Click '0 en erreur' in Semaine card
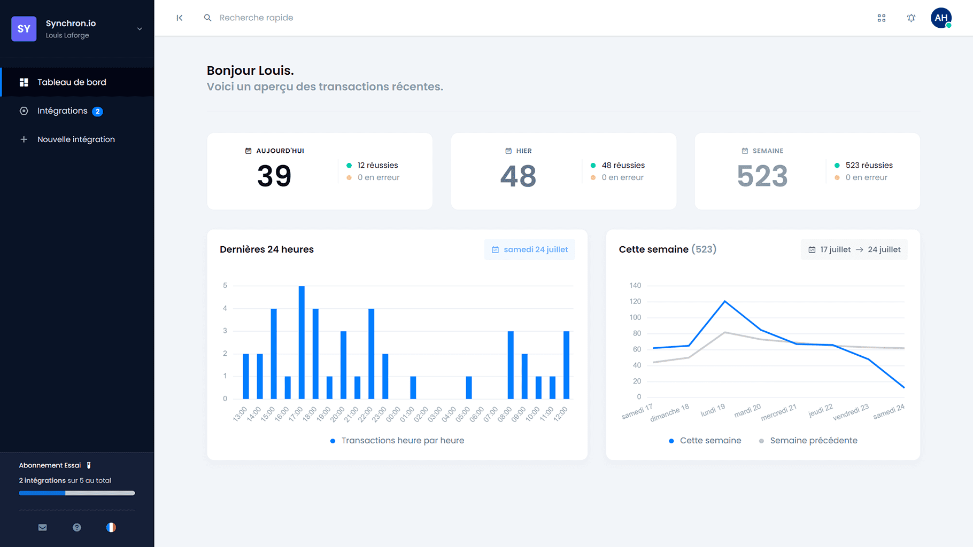The image size is (973, 547). [867, 177]
